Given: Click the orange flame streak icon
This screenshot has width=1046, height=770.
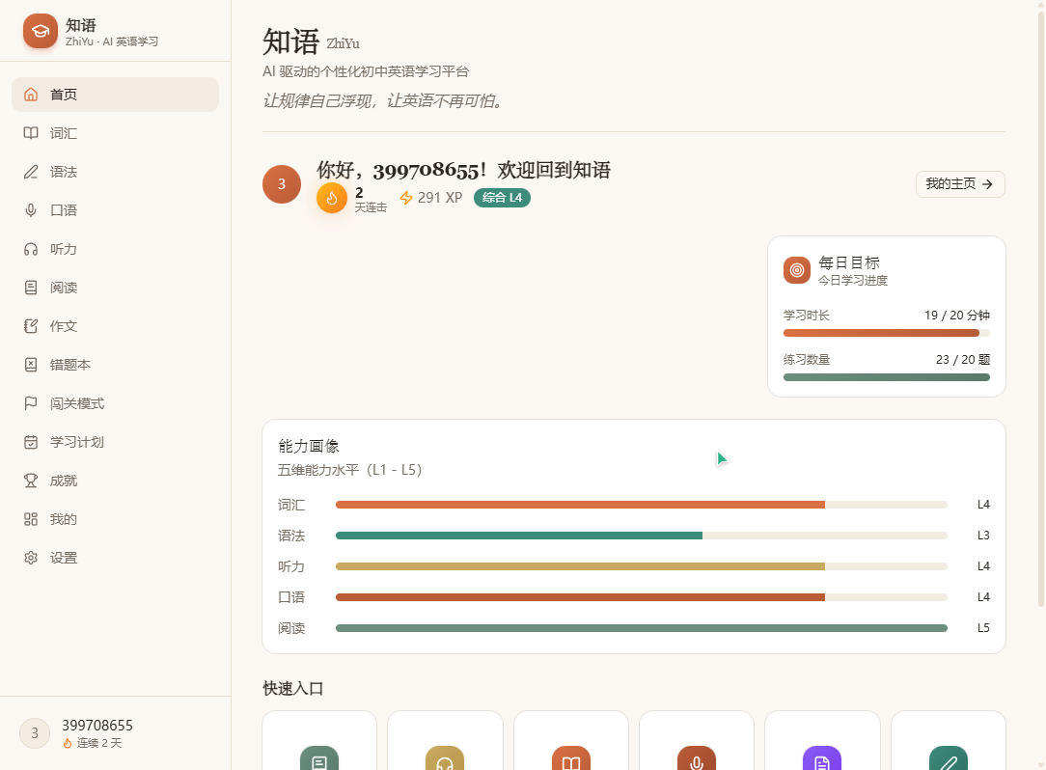Looking at the screenshot, I should pyautogui.click(x=332, y=198).
